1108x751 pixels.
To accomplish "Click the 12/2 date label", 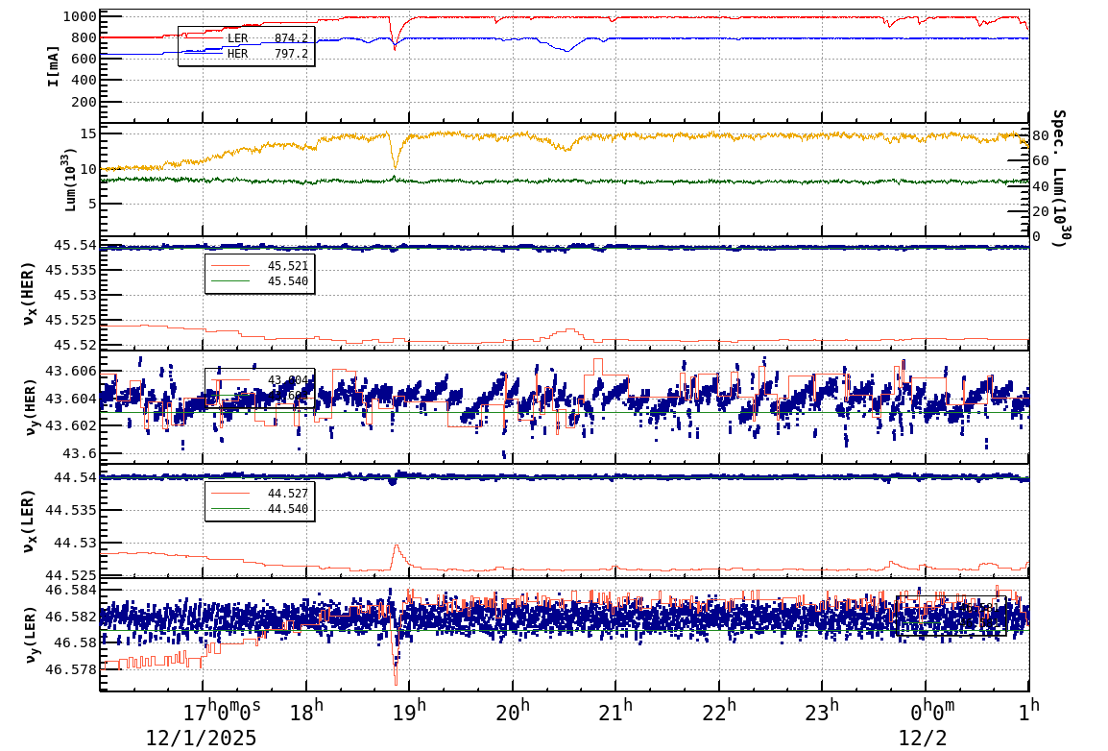I will tap(922, 739).
